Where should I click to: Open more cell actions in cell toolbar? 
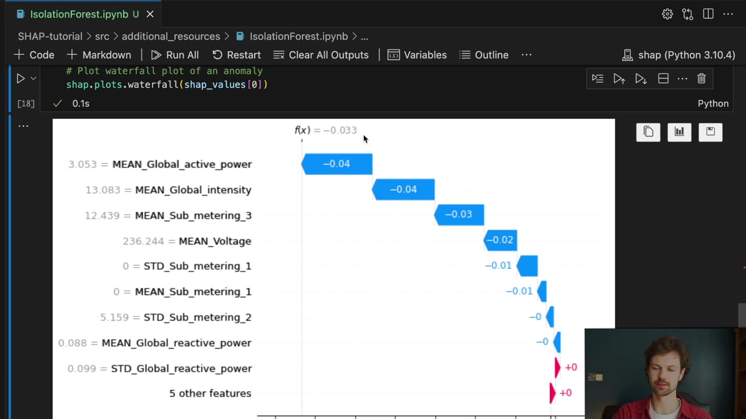pyautogui.click(x=682, y=79)
